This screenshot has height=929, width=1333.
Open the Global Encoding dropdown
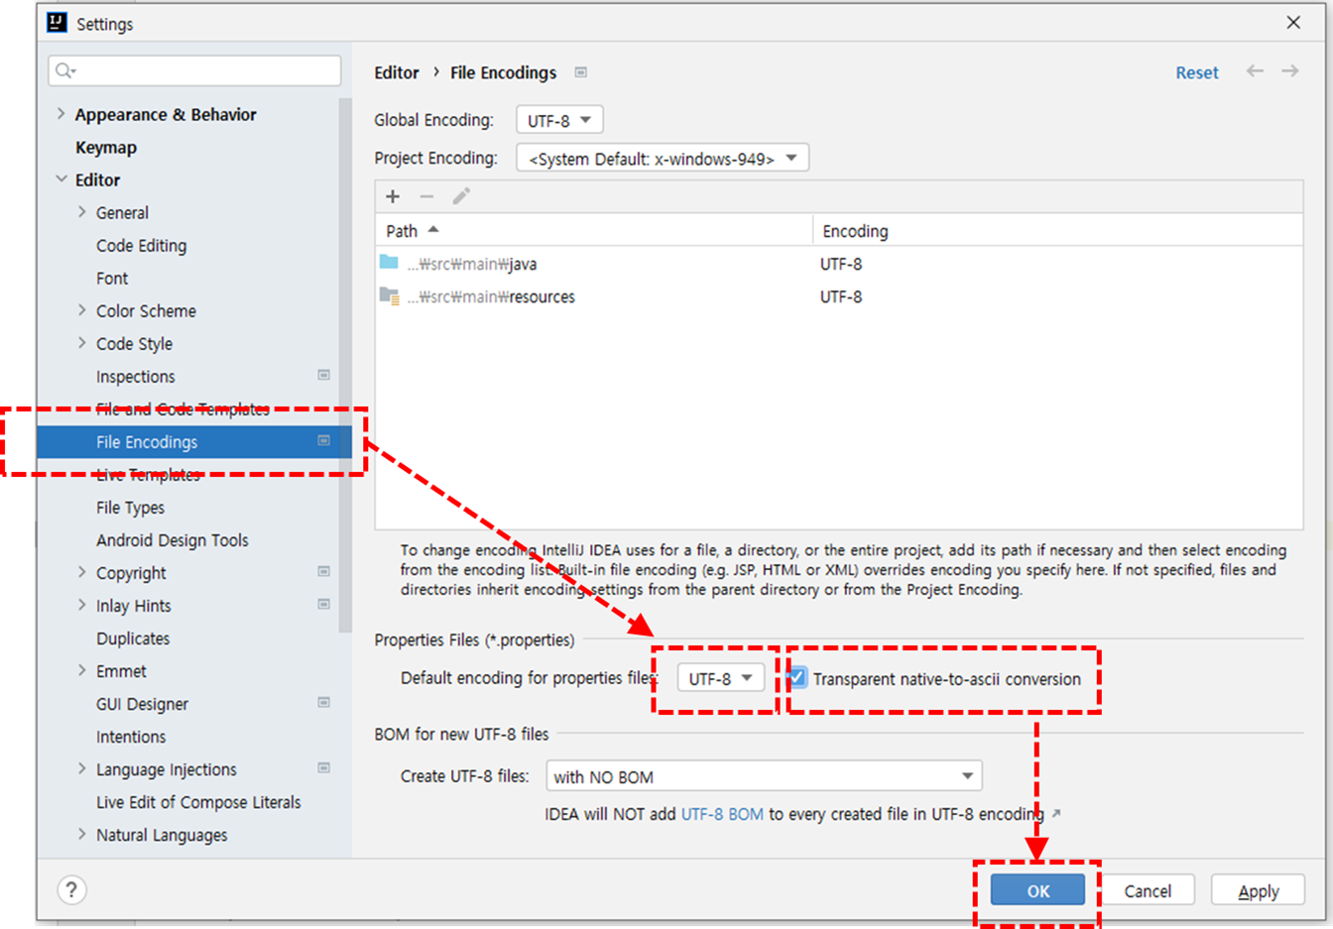pyautogui.click(x=559, y=120)
